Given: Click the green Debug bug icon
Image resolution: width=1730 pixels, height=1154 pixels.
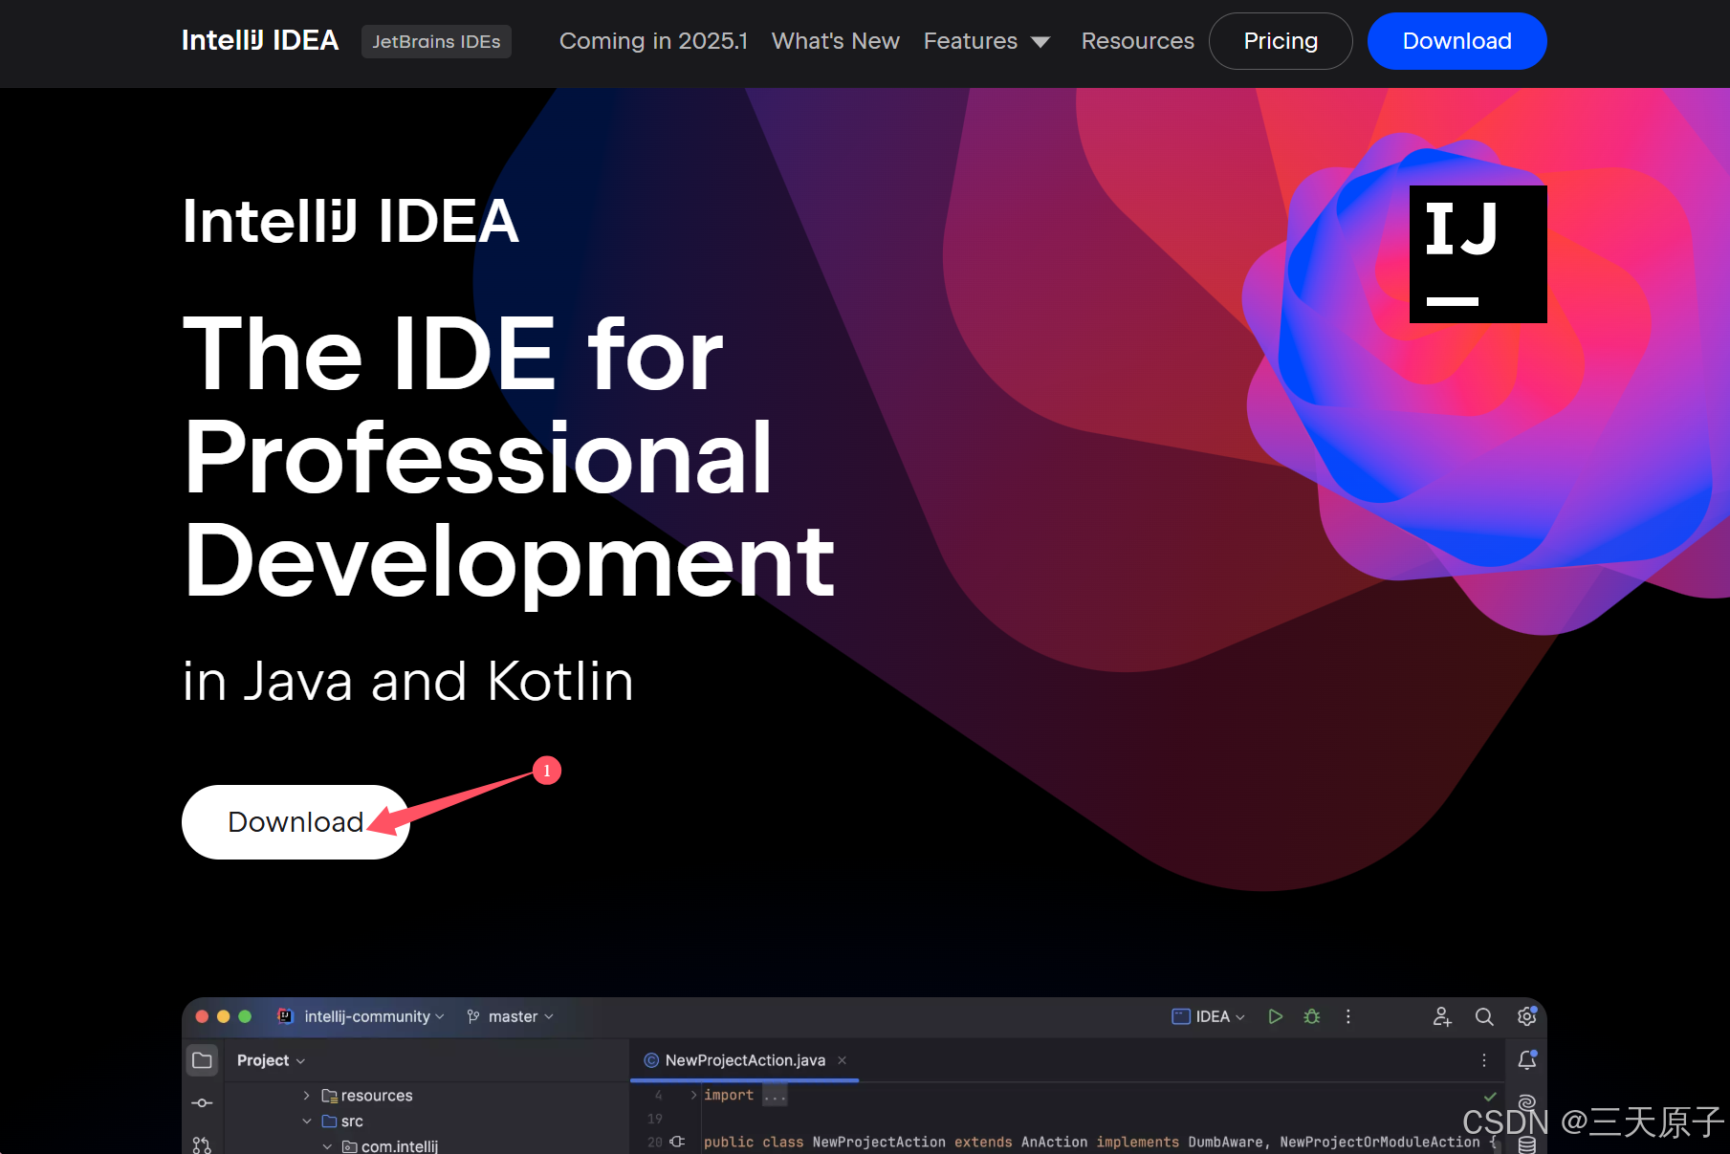Looking at the screenshot, I should [x=1312, y=1016].
